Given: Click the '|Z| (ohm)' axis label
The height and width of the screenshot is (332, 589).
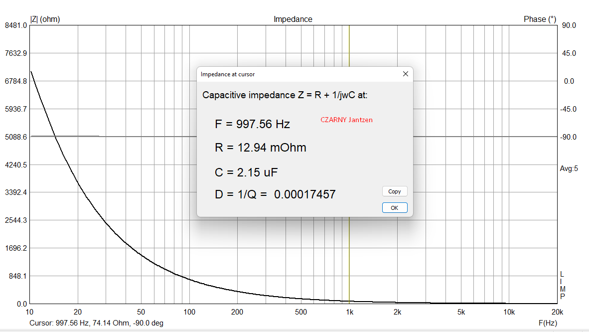Looking at the screenshot, I should pyautogui.click(x=45, y=19).
